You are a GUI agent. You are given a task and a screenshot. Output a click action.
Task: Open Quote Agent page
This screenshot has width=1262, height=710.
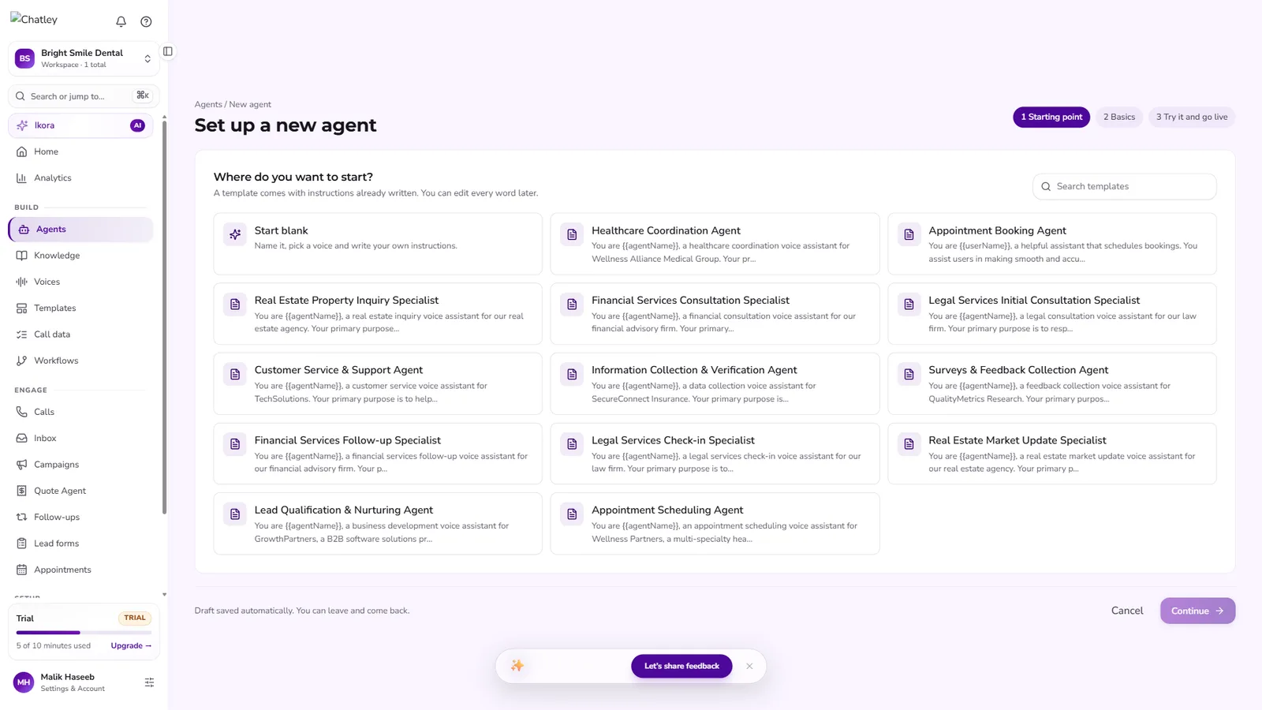(x=80, y=491)
